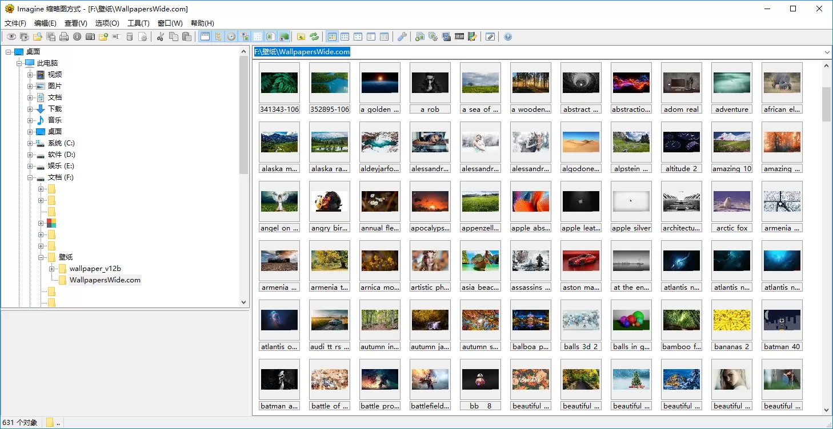This screenshot has width=833, height=429.
Task: Switch to the details list view mode
Action: coord(384,37)
